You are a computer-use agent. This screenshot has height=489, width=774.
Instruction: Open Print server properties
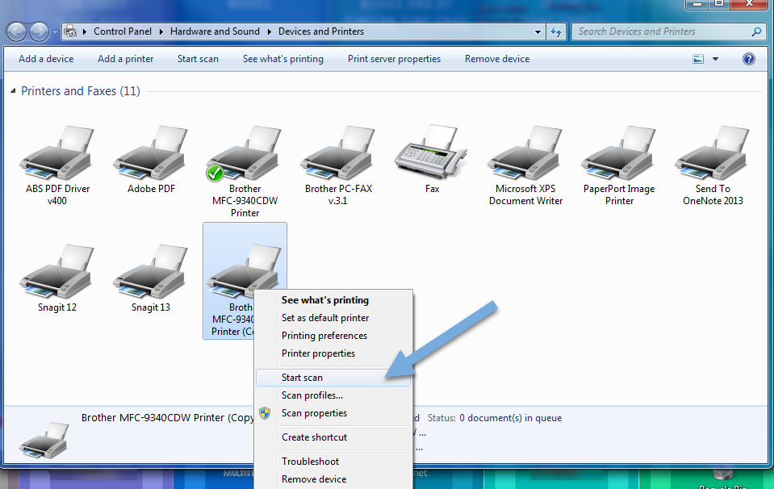[x=394, y=59]
